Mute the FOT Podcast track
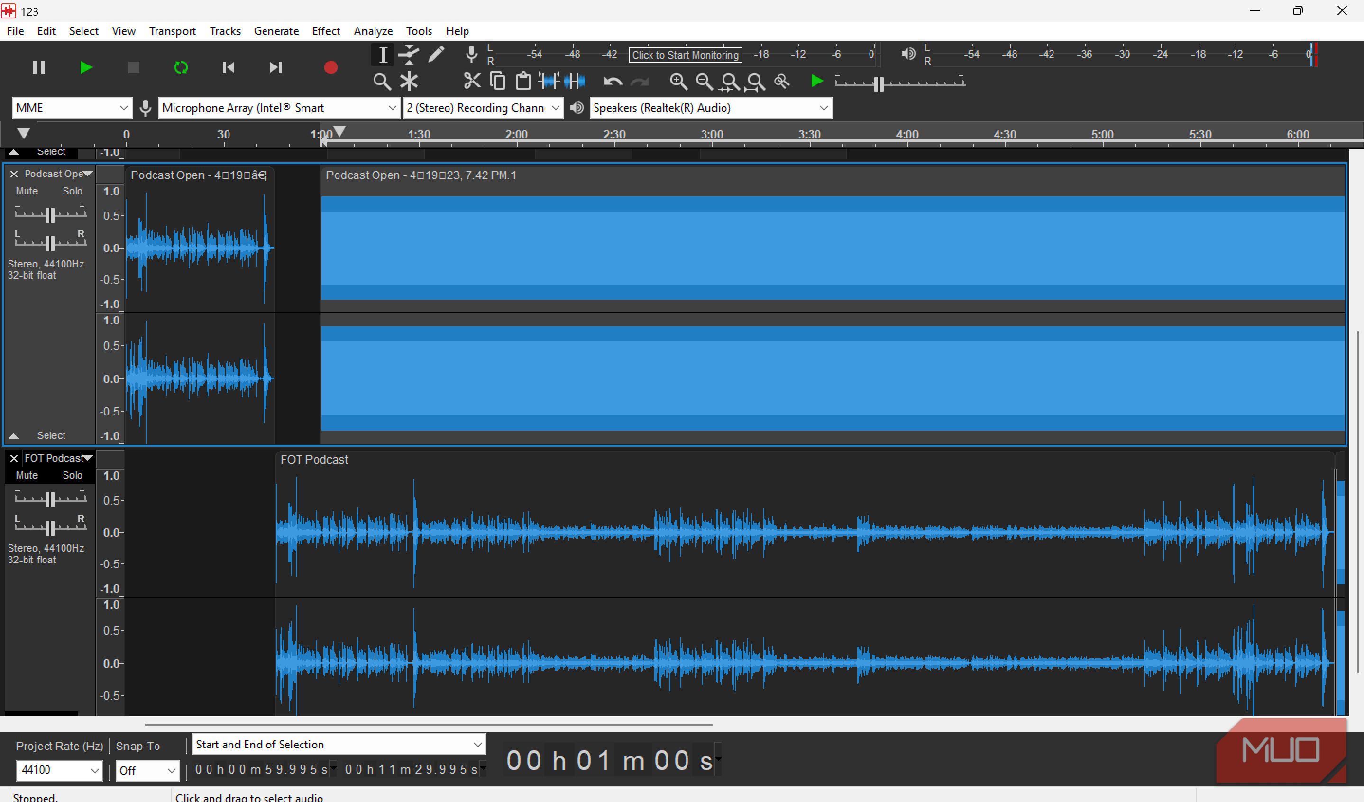 click(27, 475)
